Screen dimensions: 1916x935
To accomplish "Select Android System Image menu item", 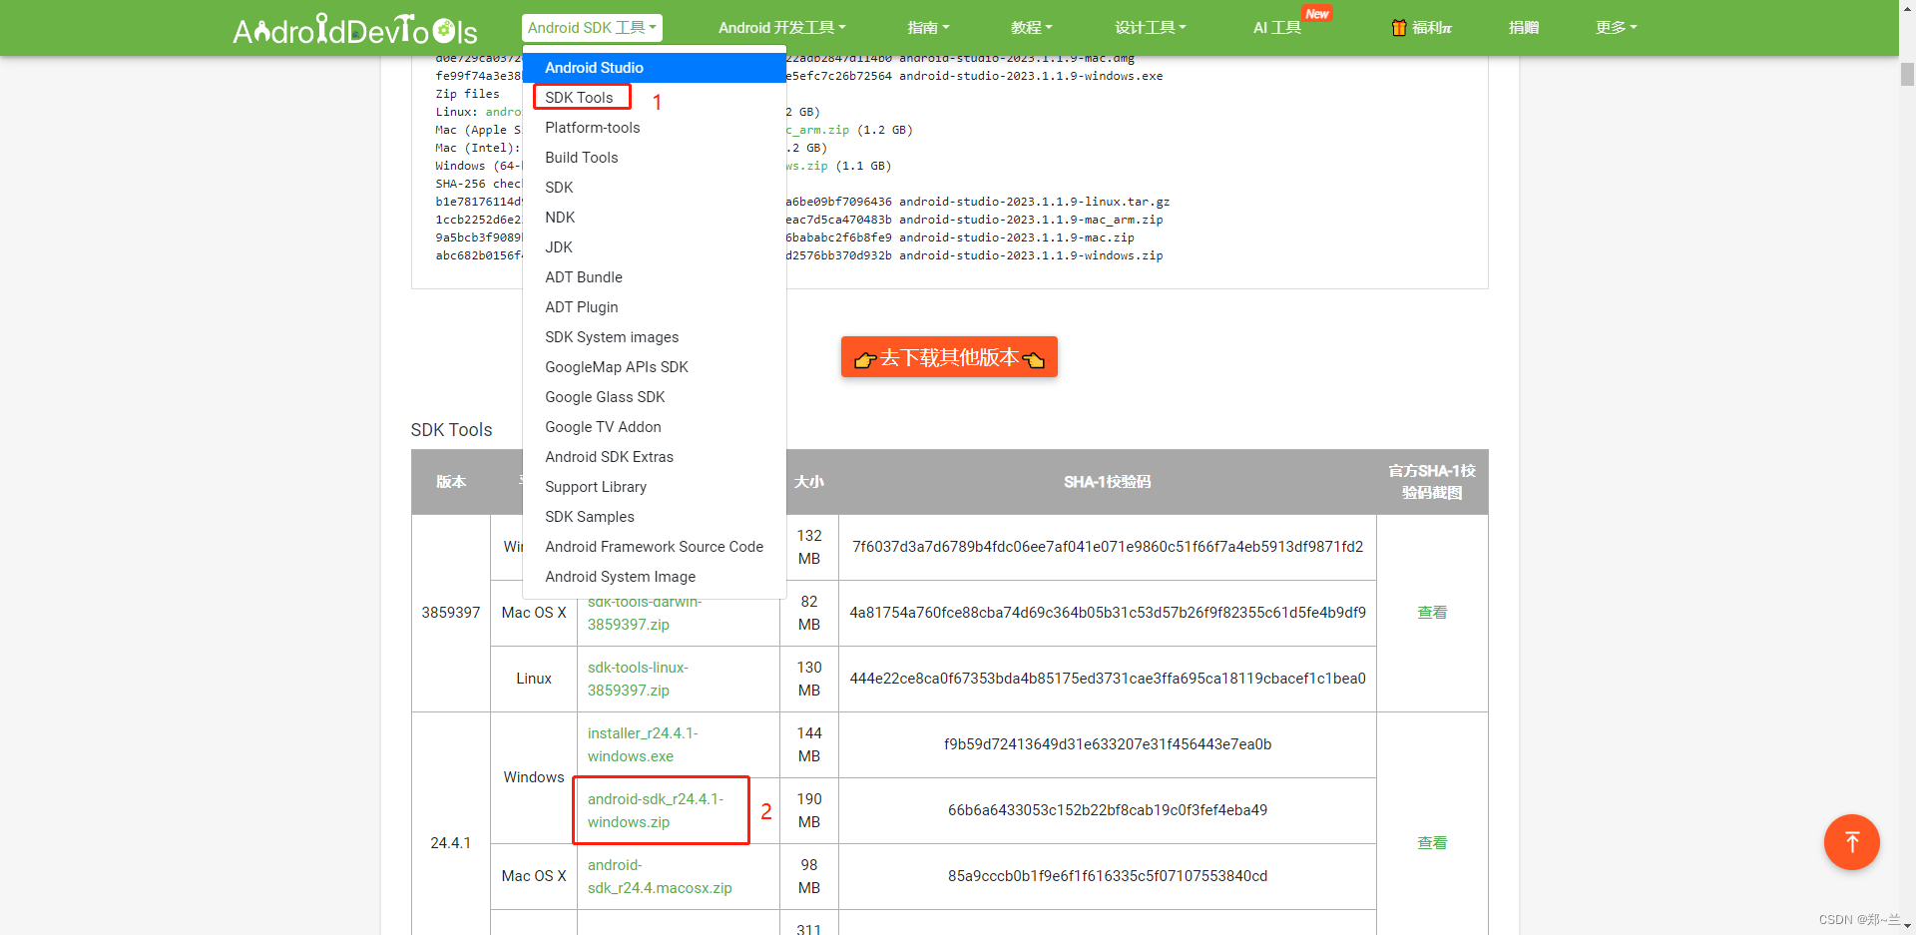I will (655, 577).
